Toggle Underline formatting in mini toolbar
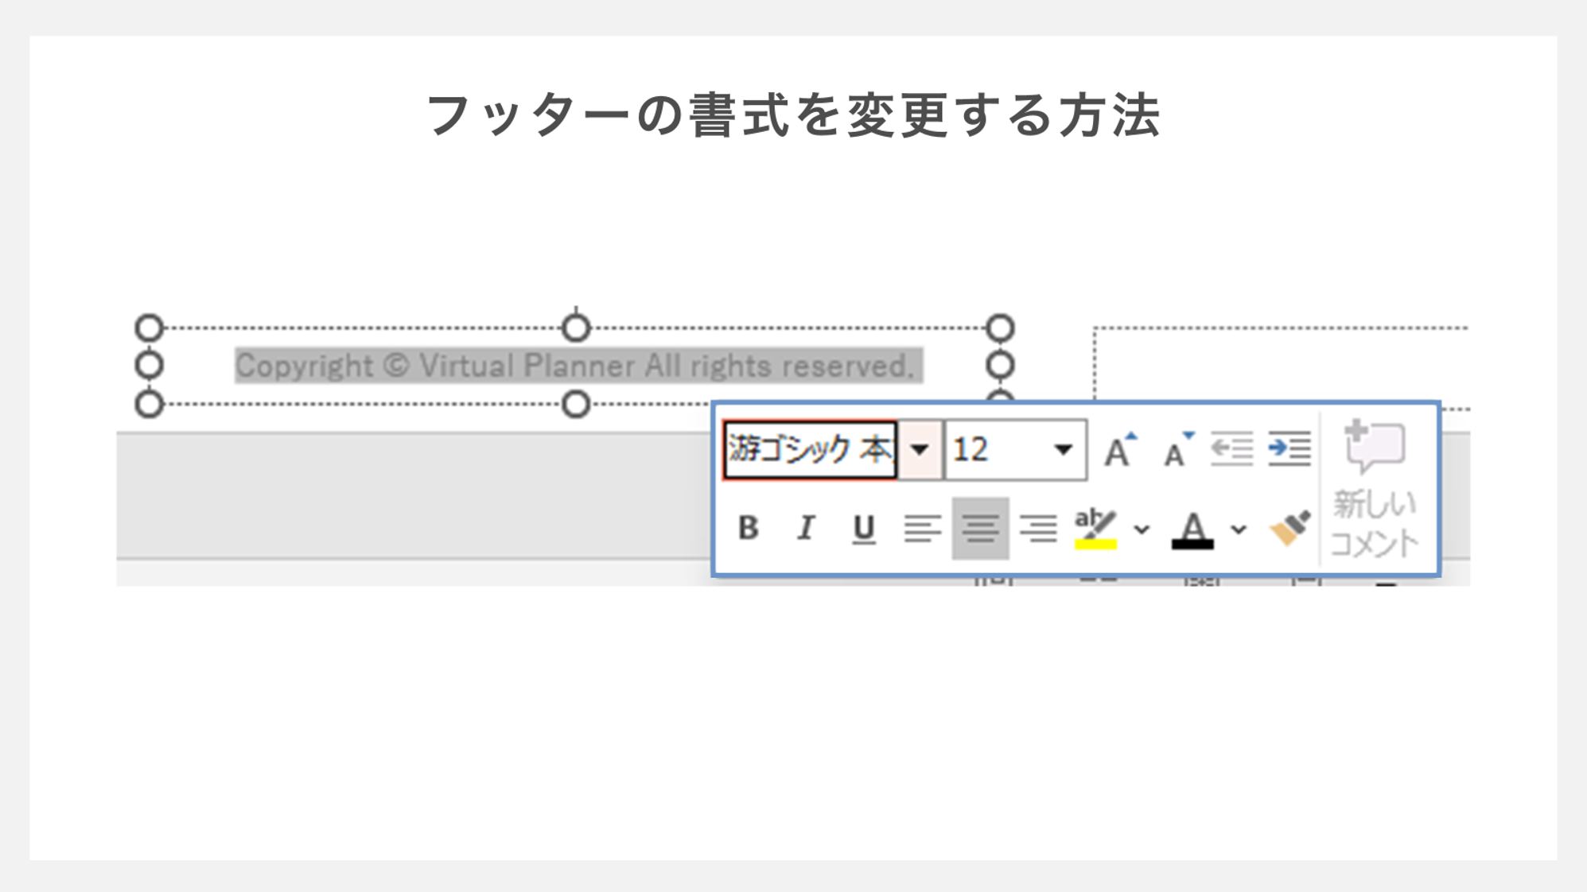Viewport: 1587px width, 892px height. click(864, 528)
